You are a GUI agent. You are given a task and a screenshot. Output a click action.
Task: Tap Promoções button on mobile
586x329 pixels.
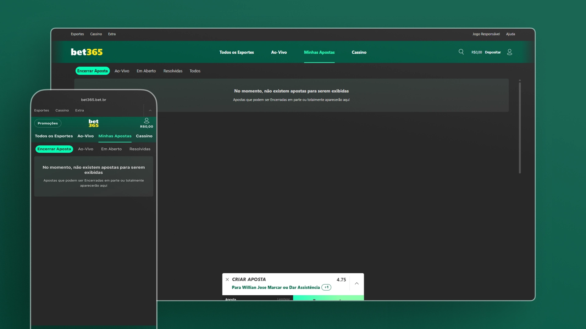(48, 123)
